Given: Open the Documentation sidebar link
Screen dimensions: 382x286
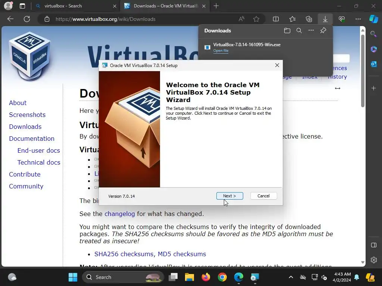Looking at the screenshot, I should [x=32, y=139].
